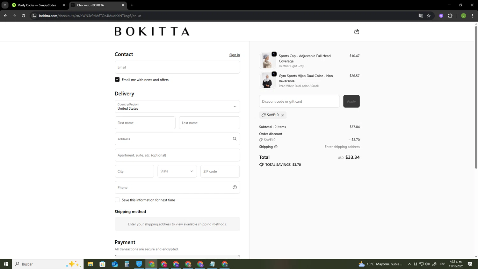Open Microsoft Store from the taskbar
Viewport: 478px width, 269px height.
102,264
